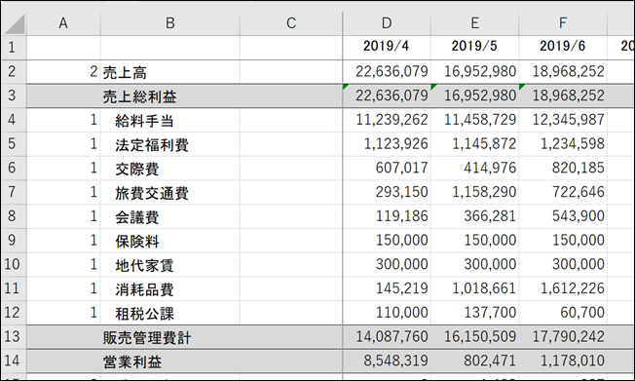Click value 16,952,980 in row 3

click(474, 95)
